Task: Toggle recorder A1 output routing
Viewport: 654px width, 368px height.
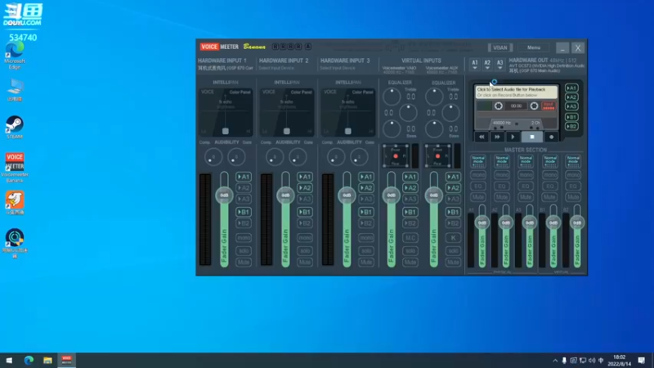Action: [571, 88]
